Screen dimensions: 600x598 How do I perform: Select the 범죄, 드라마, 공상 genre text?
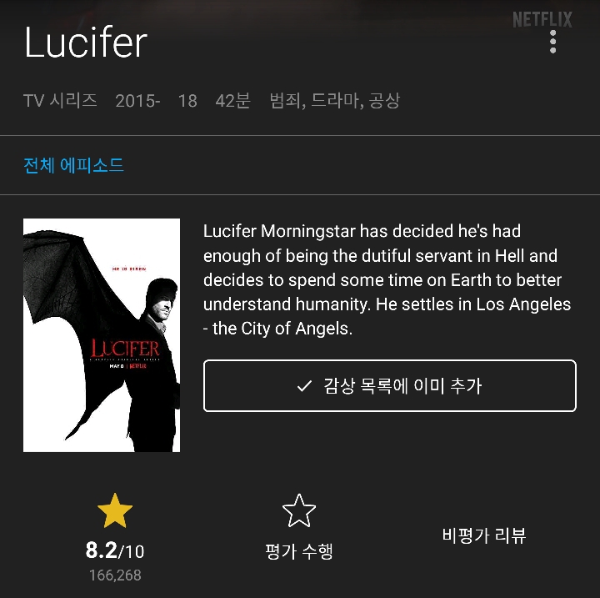[x=334, y=101]
